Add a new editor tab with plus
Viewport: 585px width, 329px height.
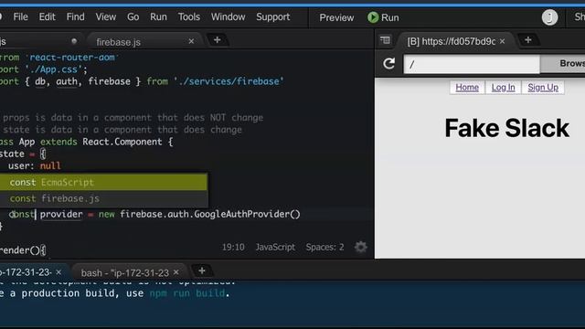tap(218, 40)
